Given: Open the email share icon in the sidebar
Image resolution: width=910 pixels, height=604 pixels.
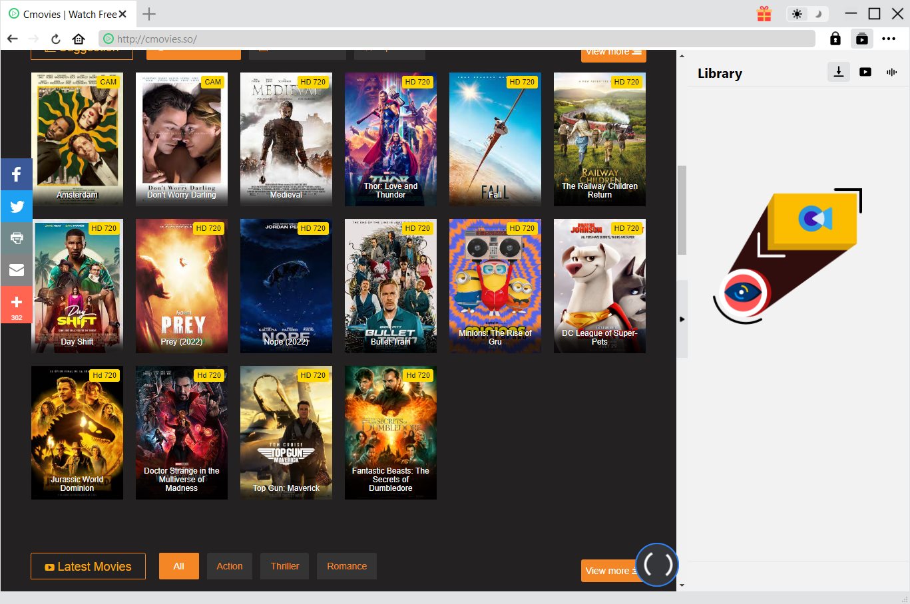Looking at the screenshot, I should point(16,270).
